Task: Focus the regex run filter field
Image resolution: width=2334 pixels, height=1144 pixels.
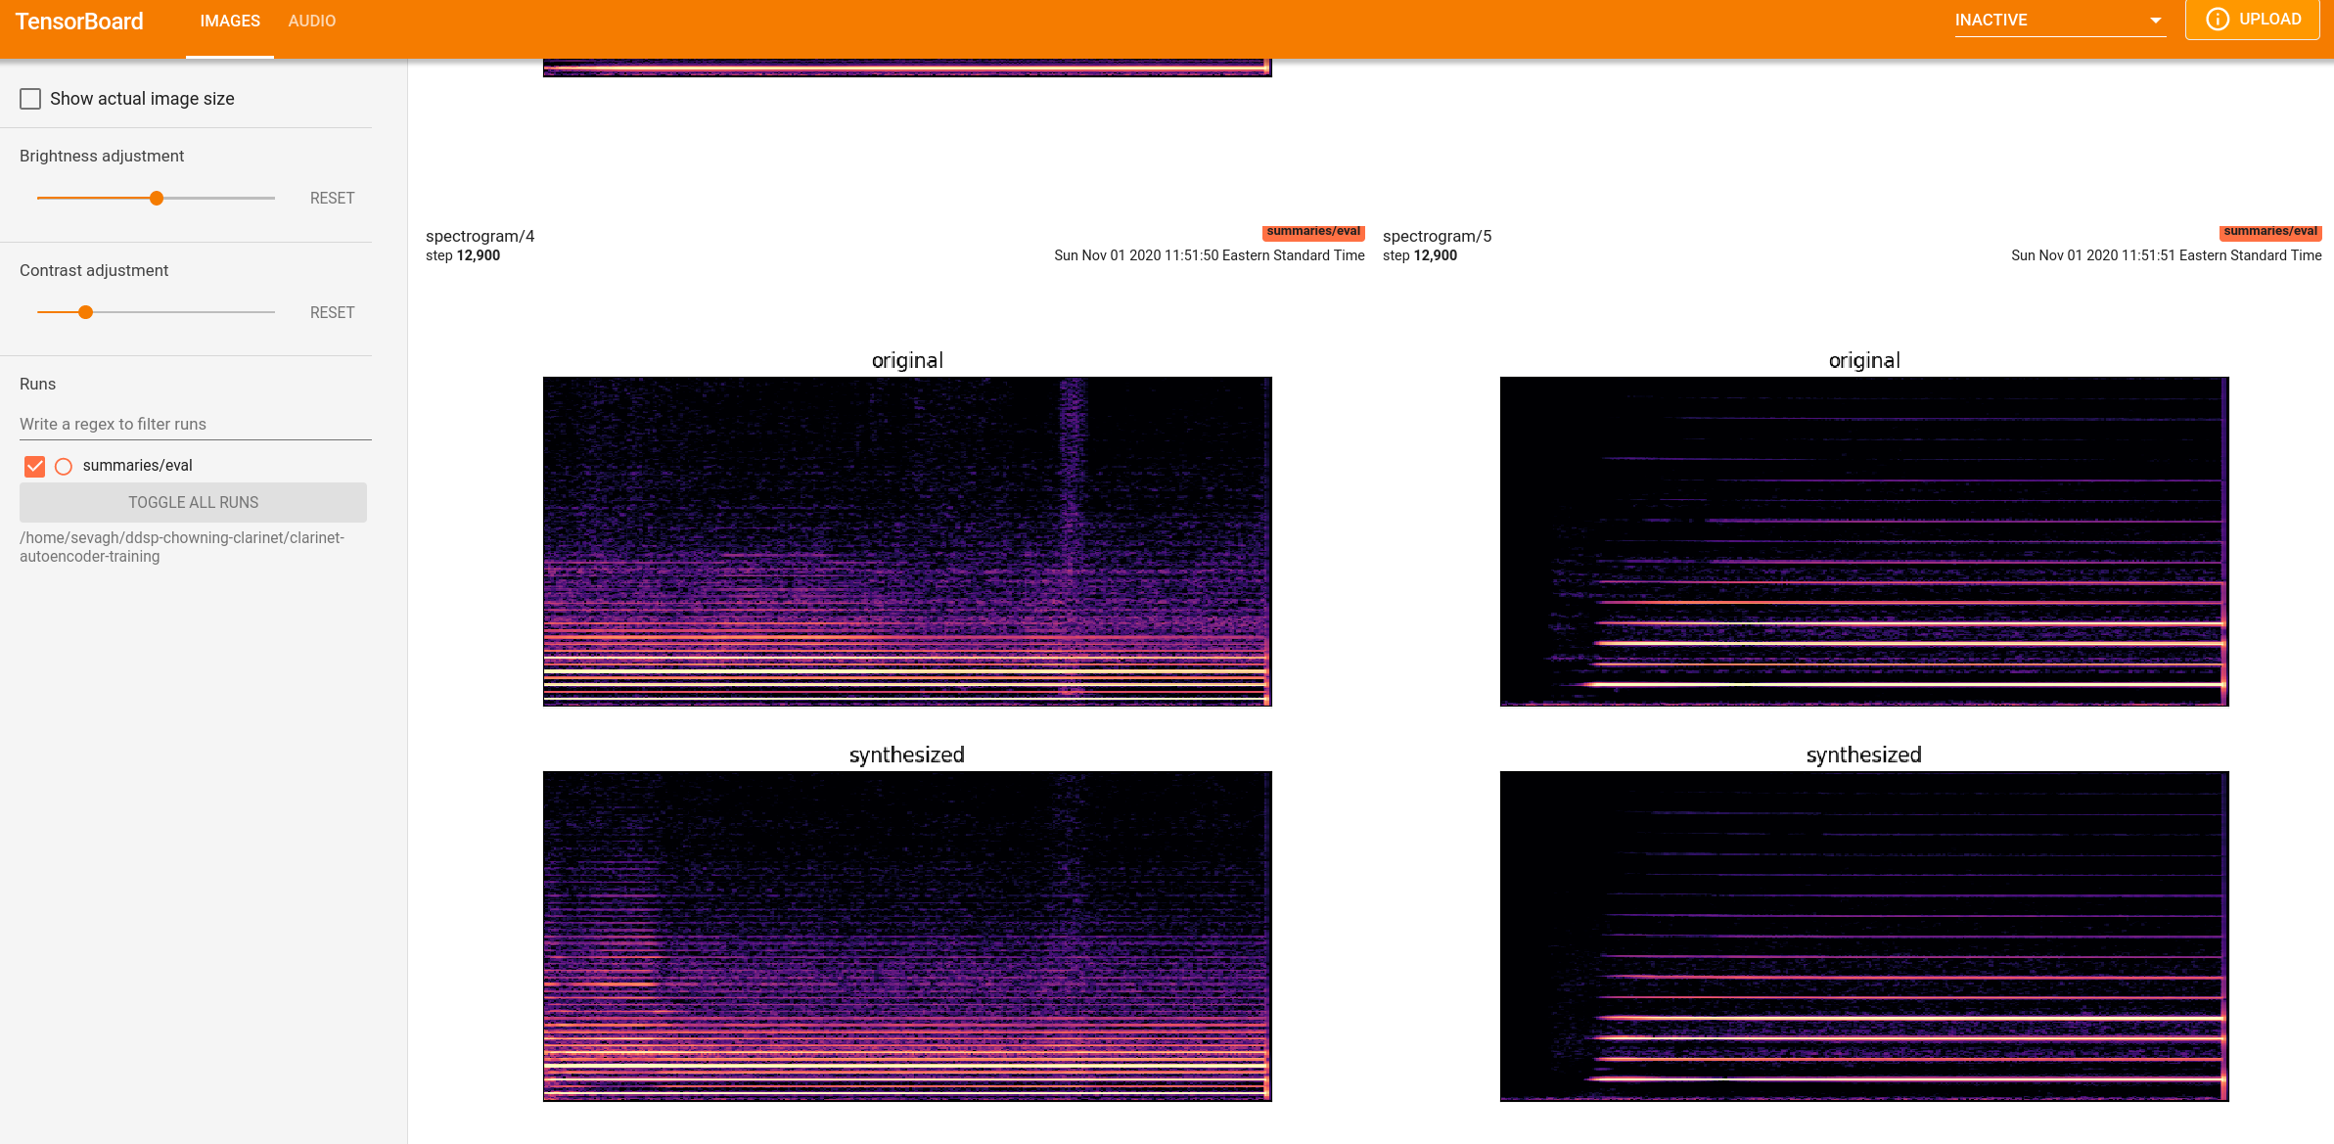Action: 195,424
